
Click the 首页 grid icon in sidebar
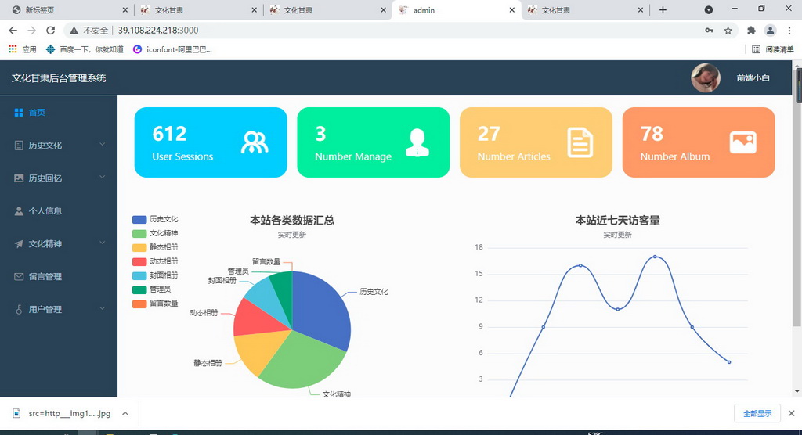pyautogui.click(x=19, y=113)
